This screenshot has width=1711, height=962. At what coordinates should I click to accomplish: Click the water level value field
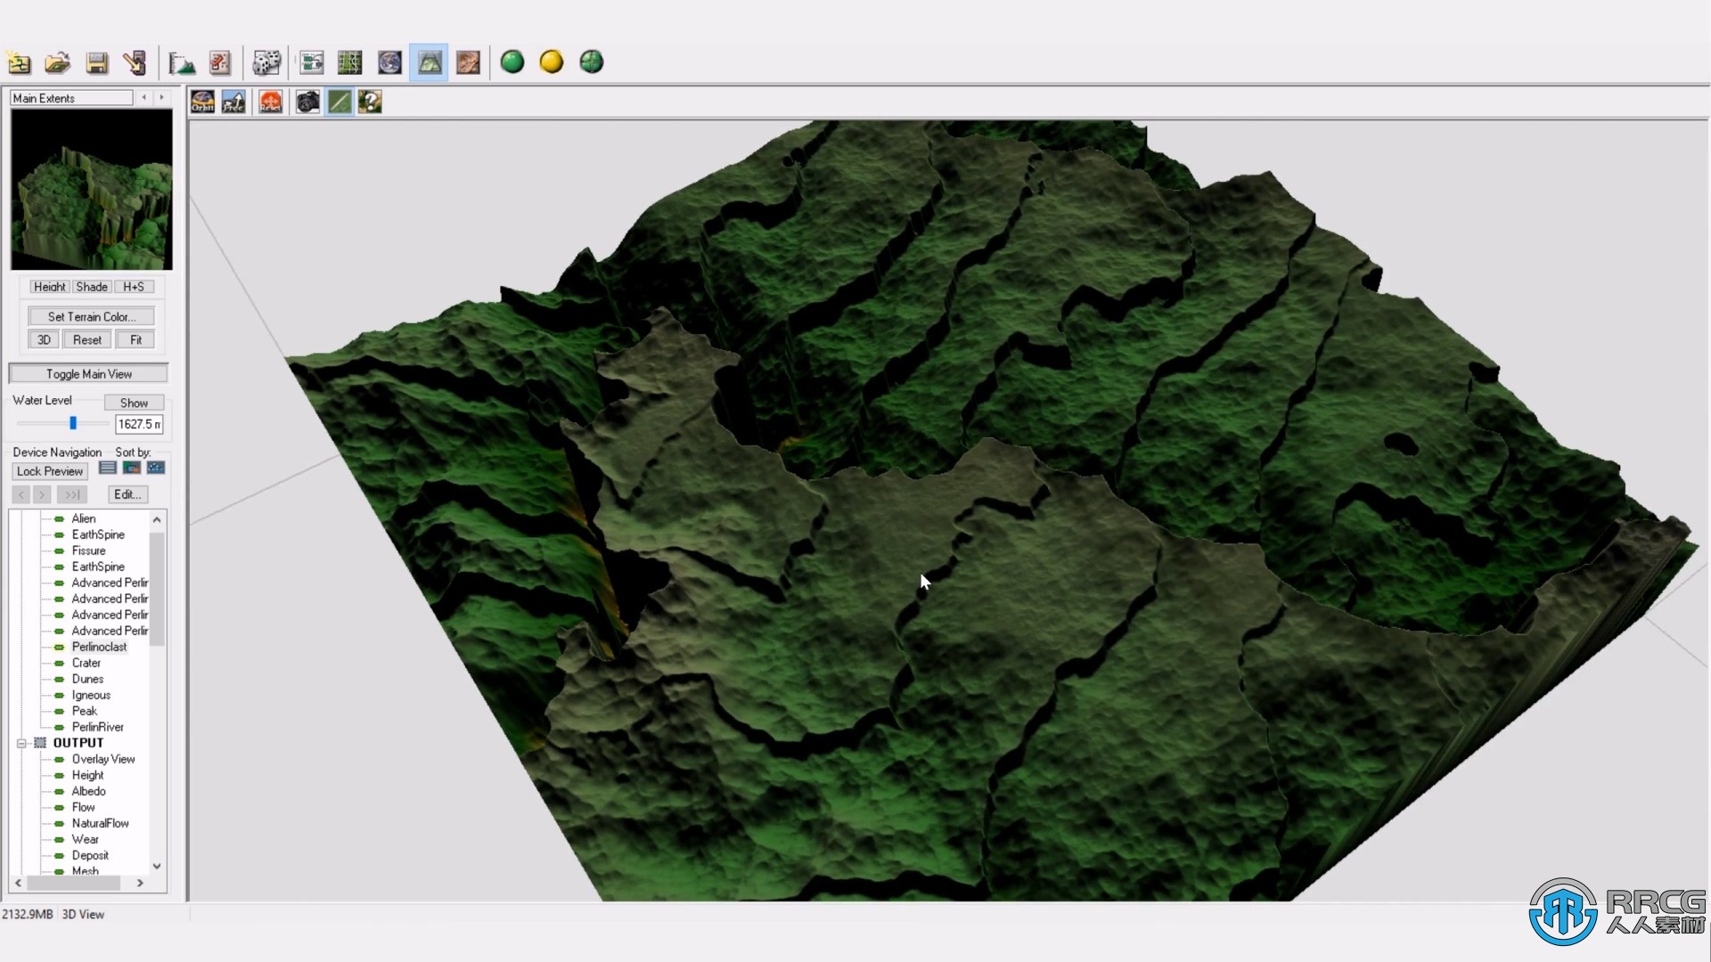click(x=139, y=424)
